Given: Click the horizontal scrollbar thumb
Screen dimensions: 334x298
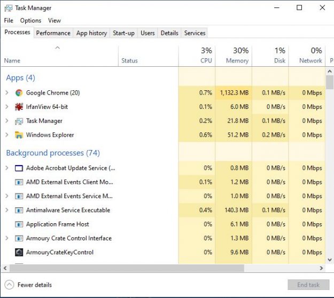Looking at the screenshot, I should (x=127, y=268).
